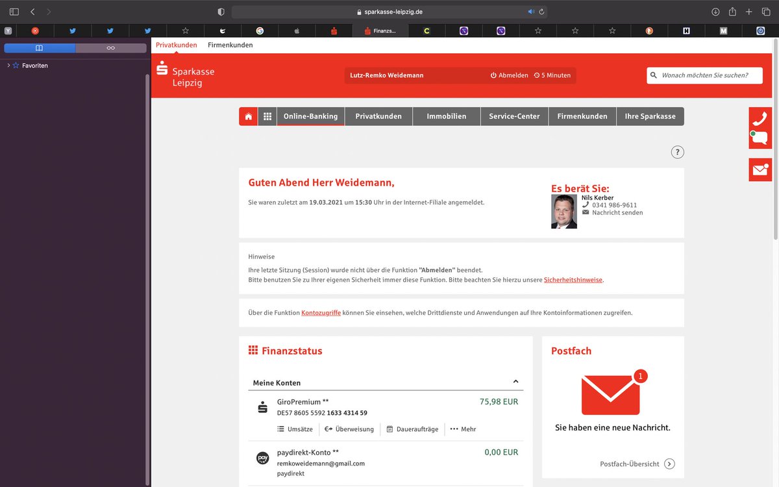Open the Safari share icon
779x487 pixels.
coord(732,12)
